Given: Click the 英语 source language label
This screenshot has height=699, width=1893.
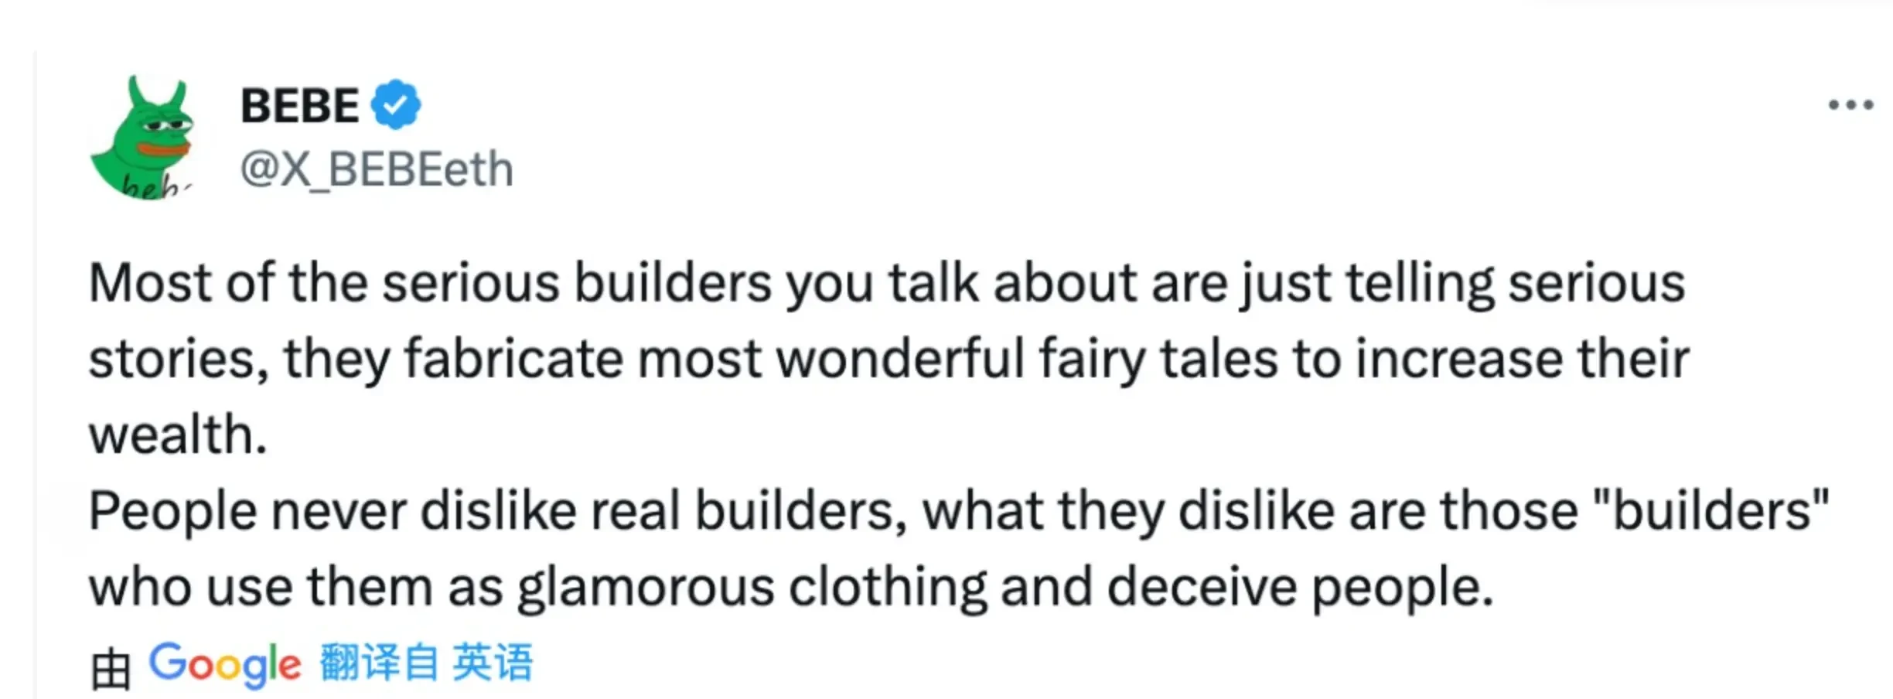Looking at the screenshot, I should tap(493, 663).
